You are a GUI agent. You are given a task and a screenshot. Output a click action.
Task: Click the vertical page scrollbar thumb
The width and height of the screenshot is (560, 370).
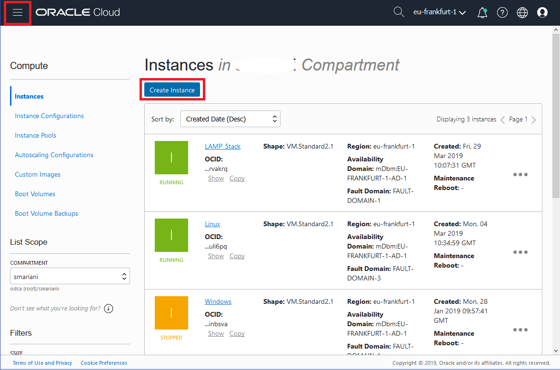556,116
